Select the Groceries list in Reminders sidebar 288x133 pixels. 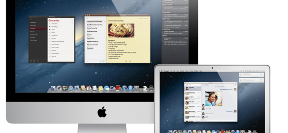[38, 28]
